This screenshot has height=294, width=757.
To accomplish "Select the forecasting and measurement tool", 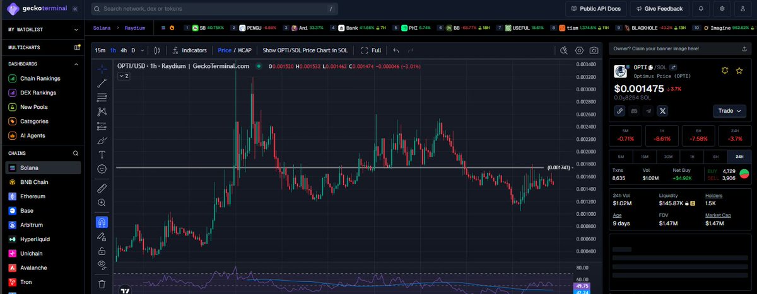I will (x=102, y=126).
